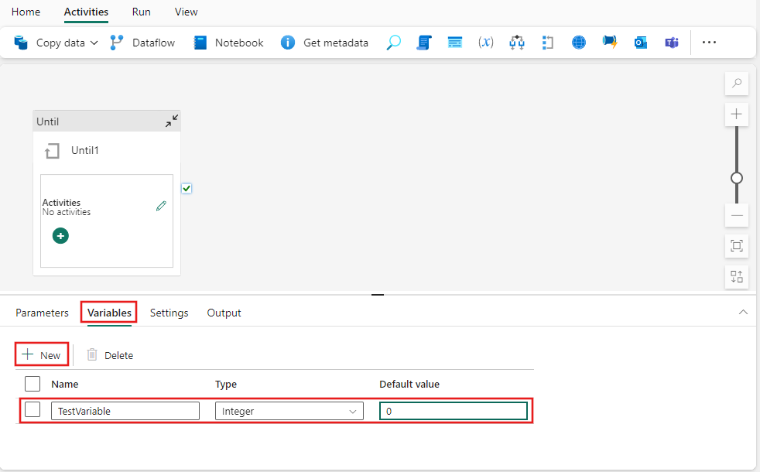Add the Web activity globe icon

579,43
